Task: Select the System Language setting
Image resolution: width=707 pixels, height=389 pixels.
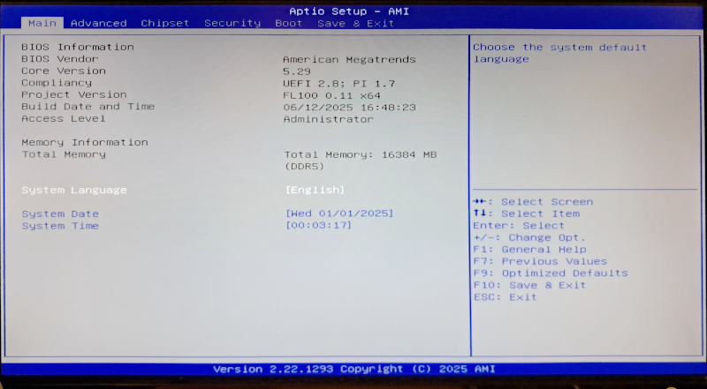Action: pyautogui.click(x=74, y=190)
